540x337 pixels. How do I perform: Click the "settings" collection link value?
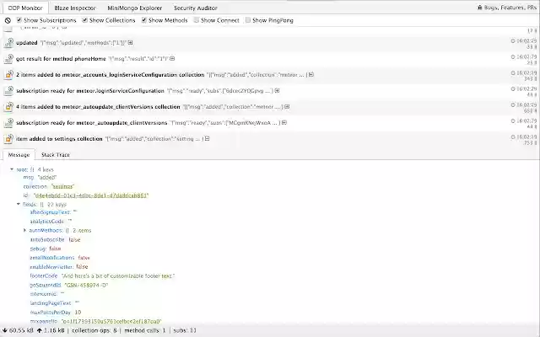pyautogui.click(x=62, y=186)
